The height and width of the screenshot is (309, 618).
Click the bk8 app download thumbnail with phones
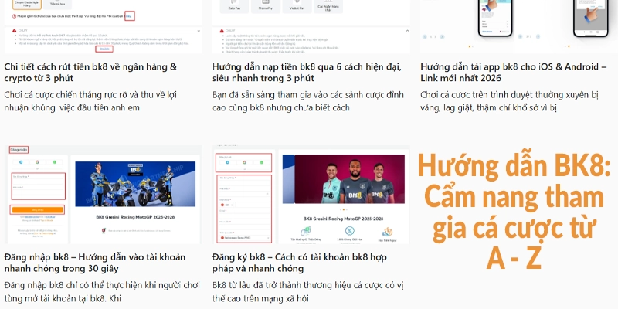click(x=519, y=26)
